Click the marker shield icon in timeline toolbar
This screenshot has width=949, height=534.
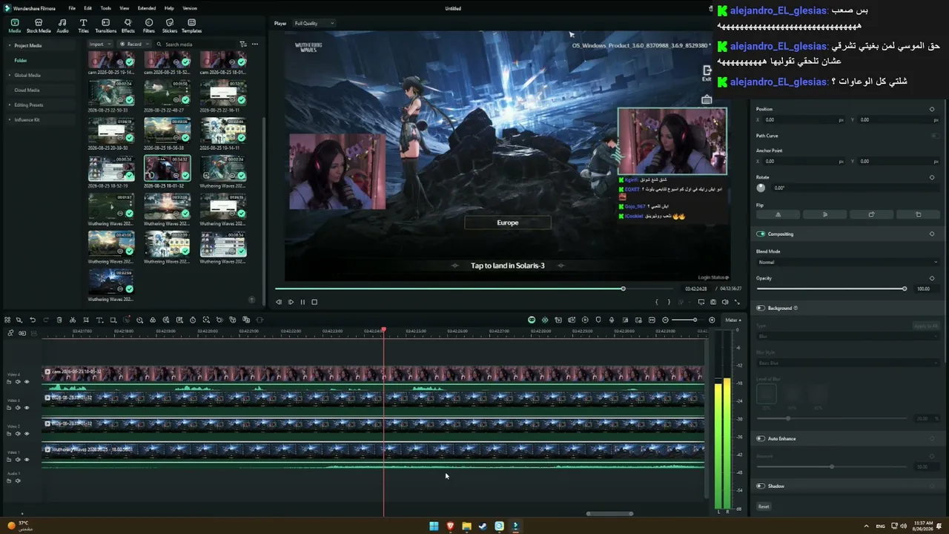point(598,320)
